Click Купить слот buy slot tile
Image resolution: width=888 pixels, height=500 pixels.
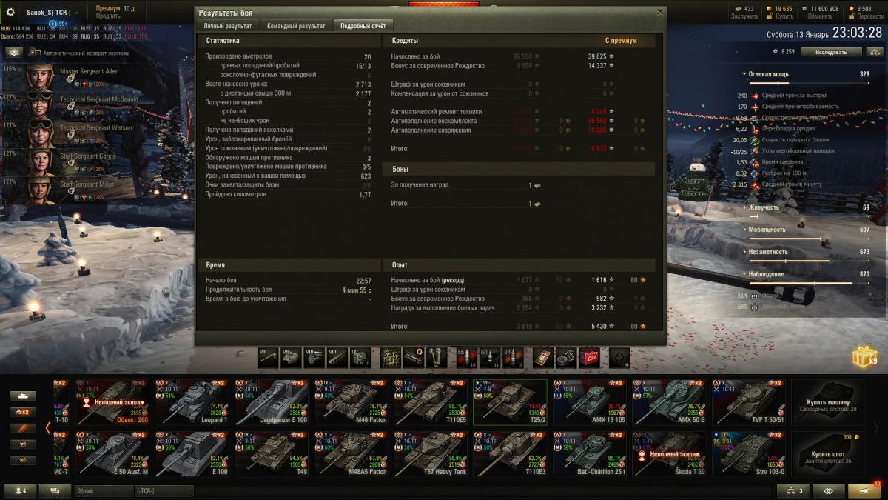pyautogui.click(x=828, y=453)
